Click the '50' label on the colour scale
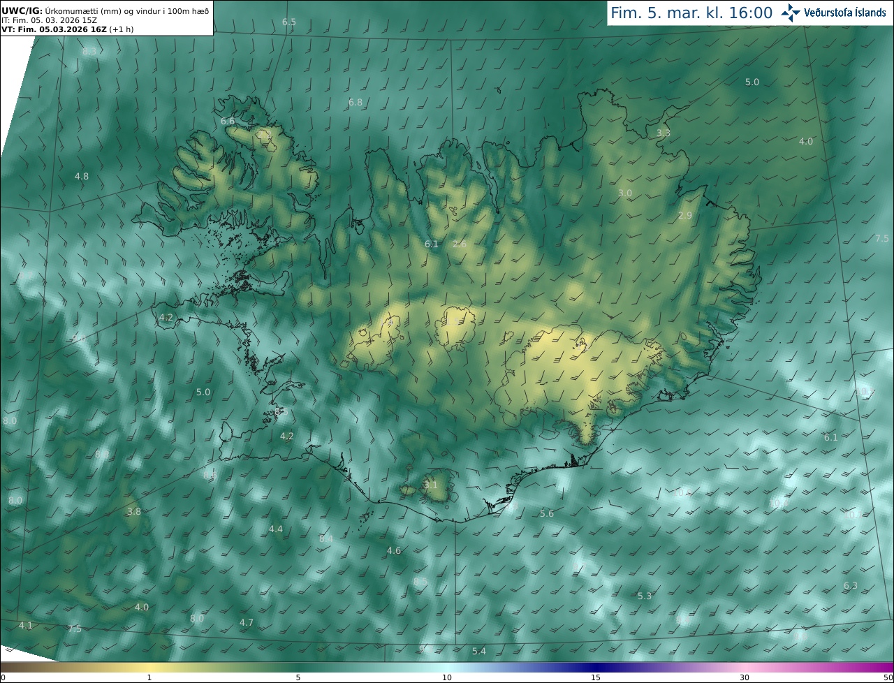The height and width of the screenshot is (683, 894). (888, 677)
